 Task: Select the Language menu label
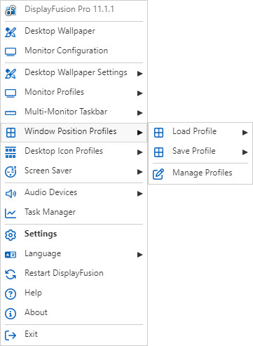(x=43, y=254)
